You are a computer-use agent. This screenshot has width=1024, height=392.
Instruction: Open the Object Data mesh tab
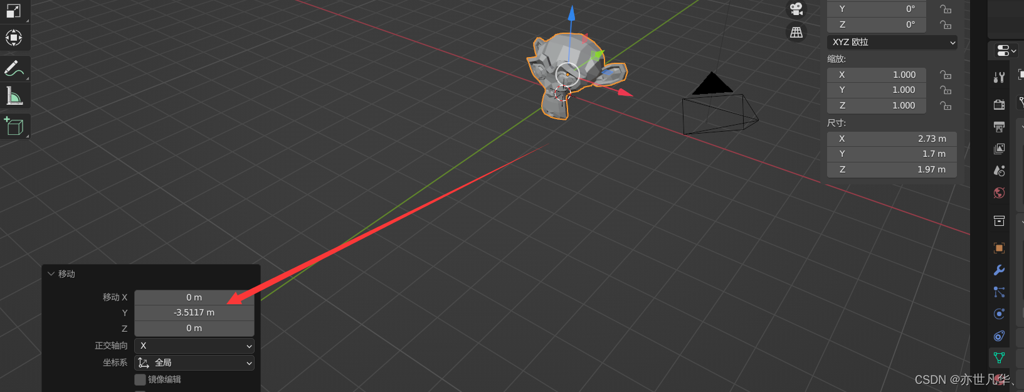click(x=999, y=358)
